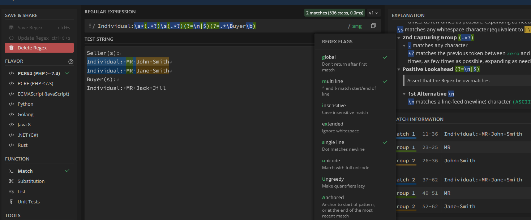Enable the insensitive flag
This screenshot has height=220, width=531.
pyautogui.click(x=355, y=109)
